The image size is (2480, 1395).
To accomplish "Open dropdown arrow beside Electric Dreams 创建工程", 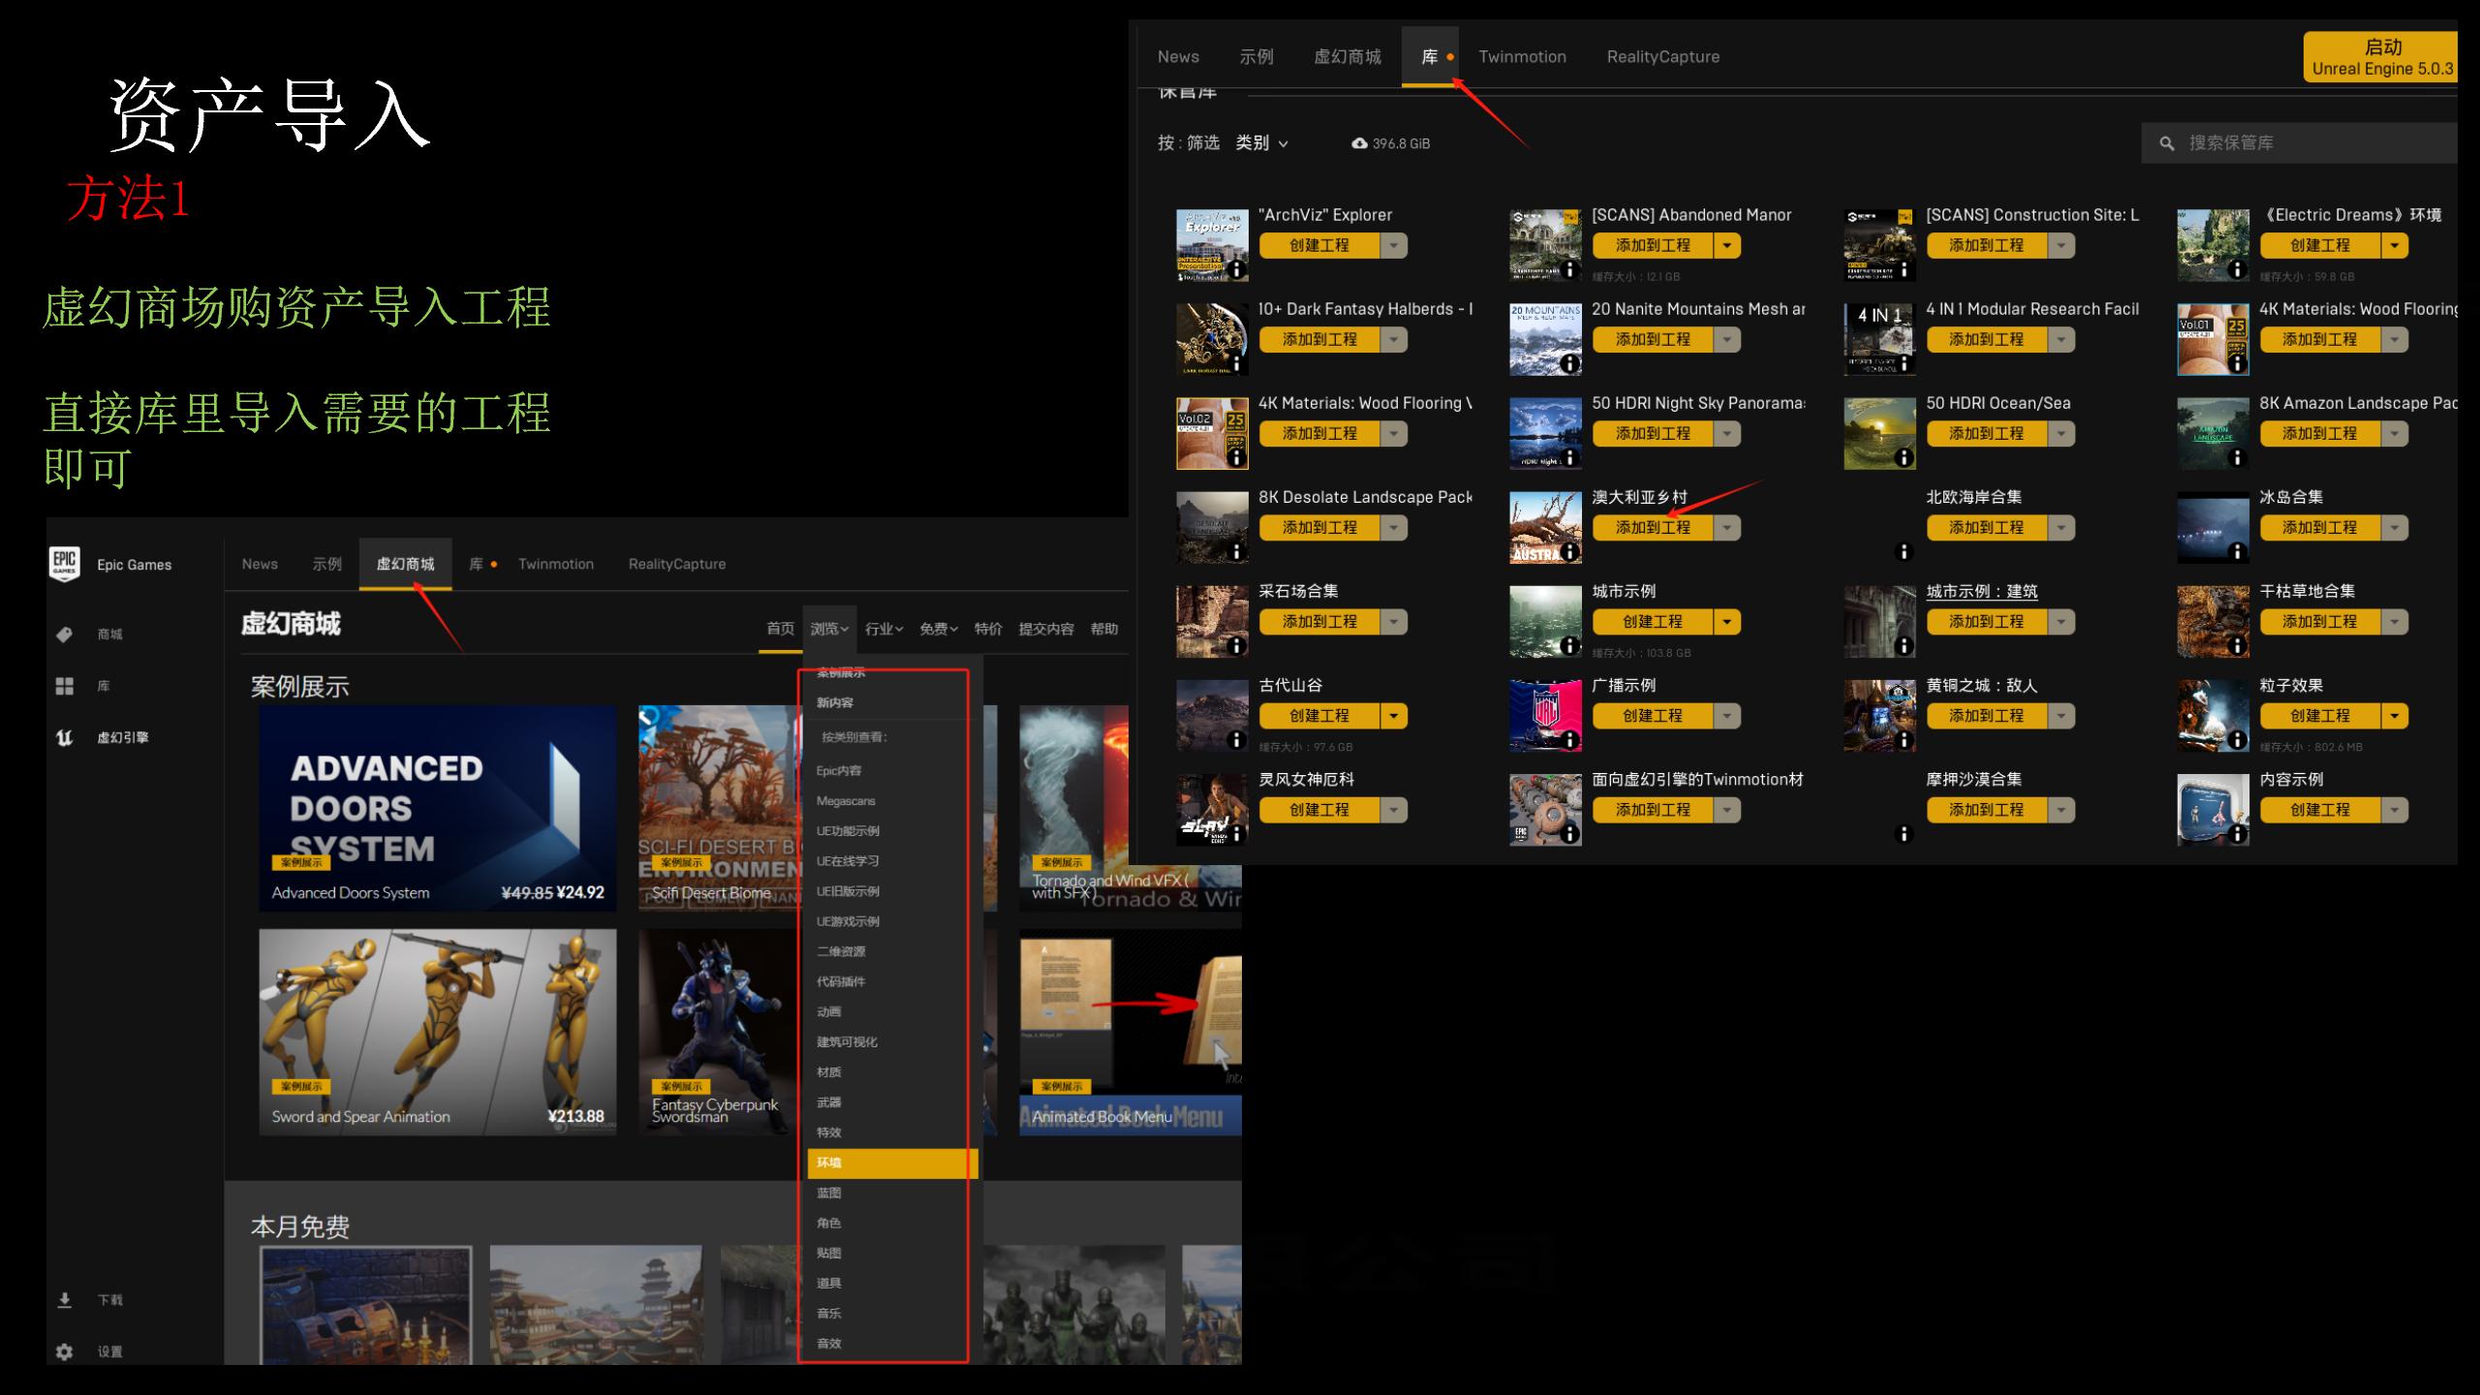I will [2395, 246].
